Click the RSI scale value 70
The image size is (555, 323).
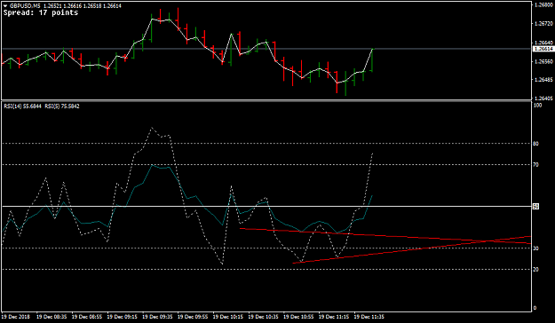pyautogui.click(x=535, y=165)
